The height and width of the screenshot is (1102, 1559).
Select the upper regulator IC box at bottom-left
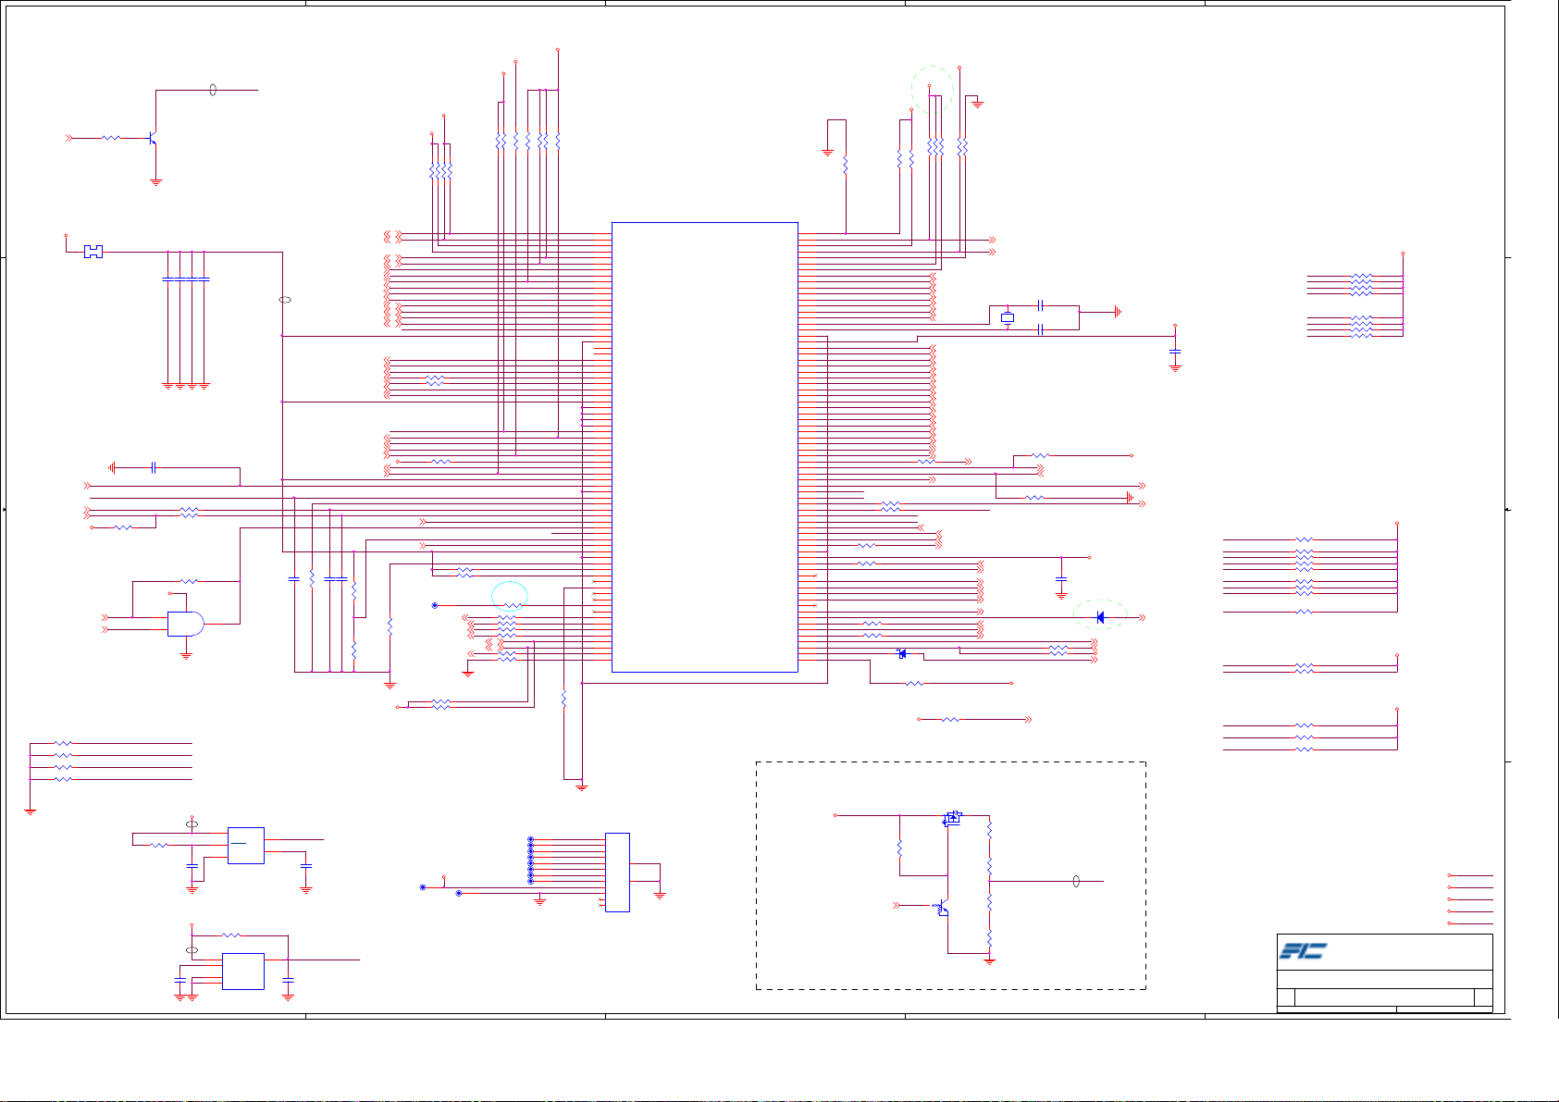coord(246,846)
